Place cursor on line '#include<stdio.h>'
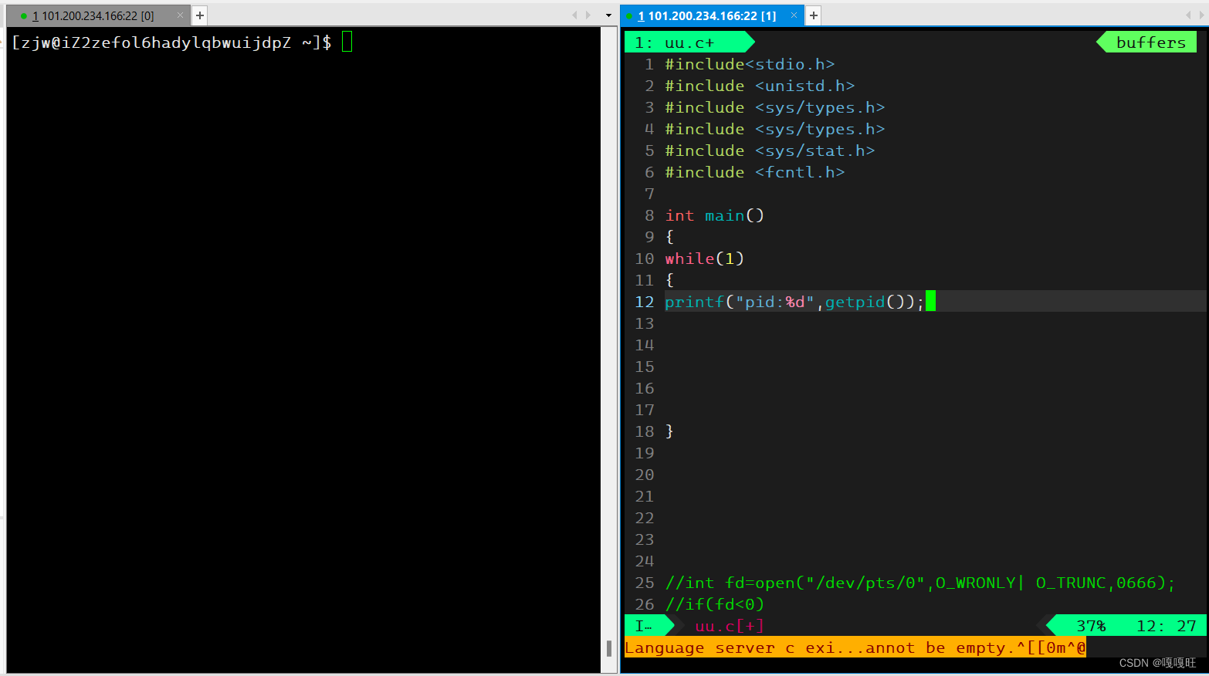This screenshot has width=1209, height=676. click(750, 64)
